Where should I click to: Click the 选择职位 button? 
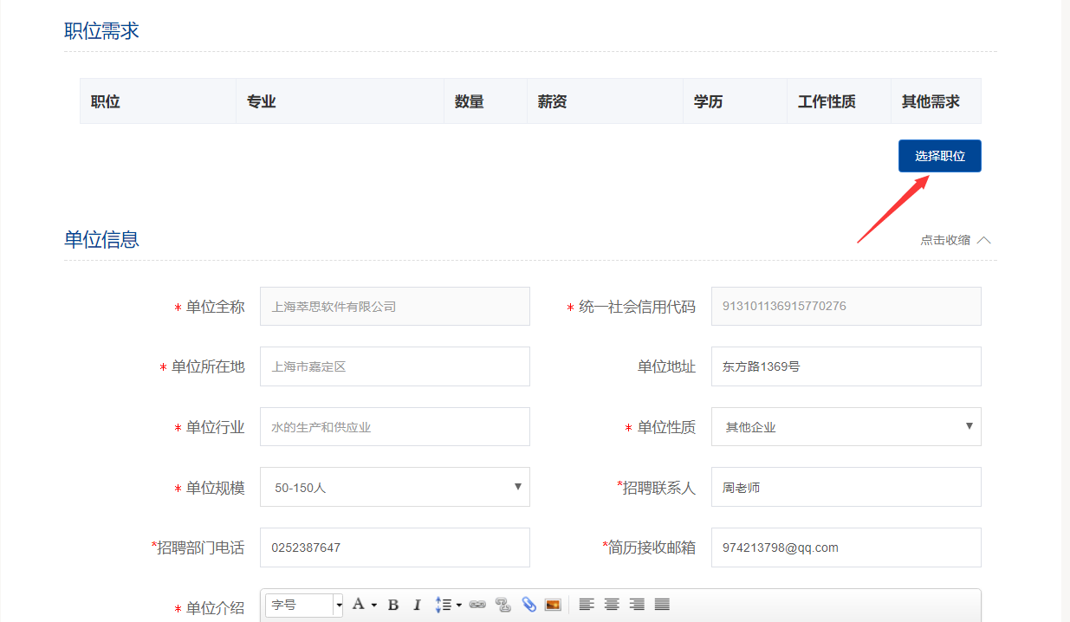(x=939, y=156)
